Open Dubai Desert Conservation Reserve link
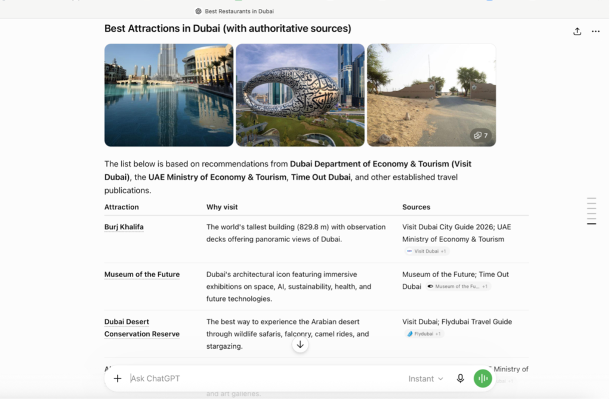This screenshot has width=611, height=400. pos(142,328)
